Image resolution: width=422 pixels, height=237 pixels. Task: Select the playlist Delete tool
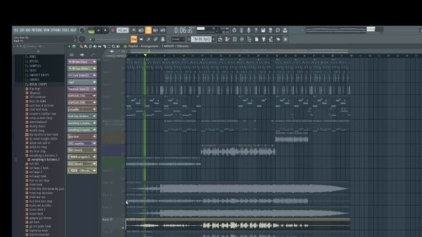point(90,47)
